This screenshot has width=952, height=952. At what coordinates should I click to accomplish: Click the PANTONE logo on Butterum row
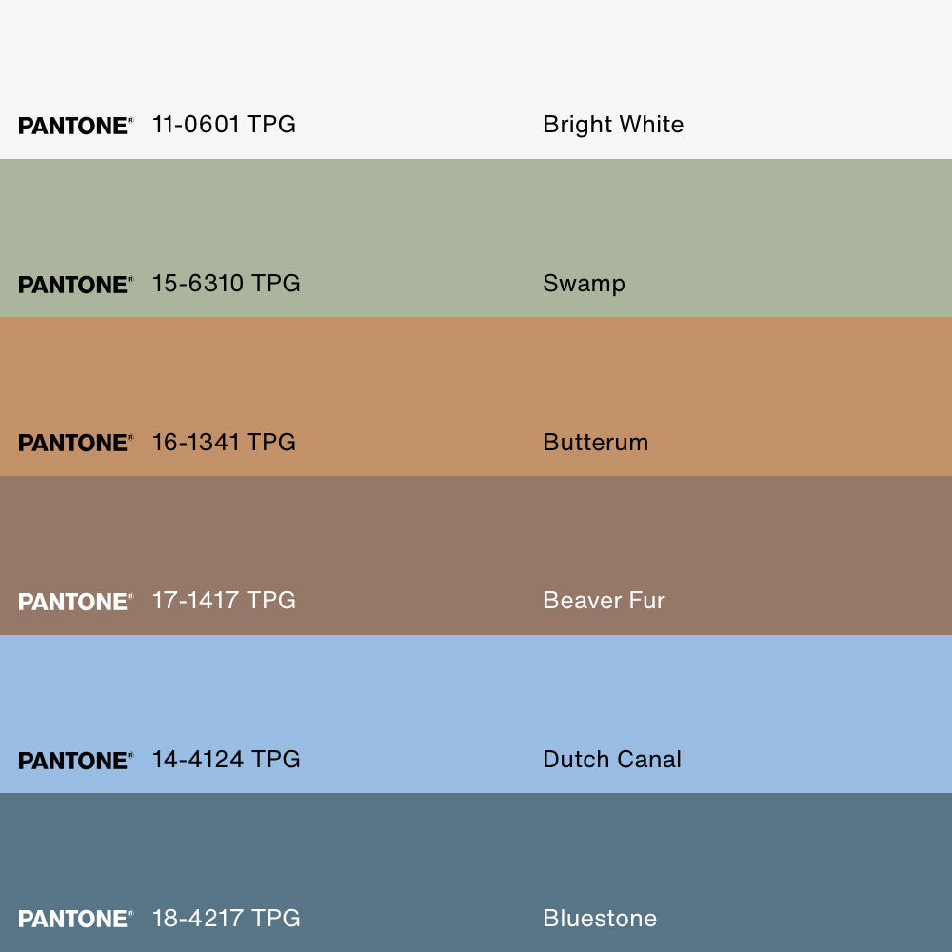[x=75, y=443]
